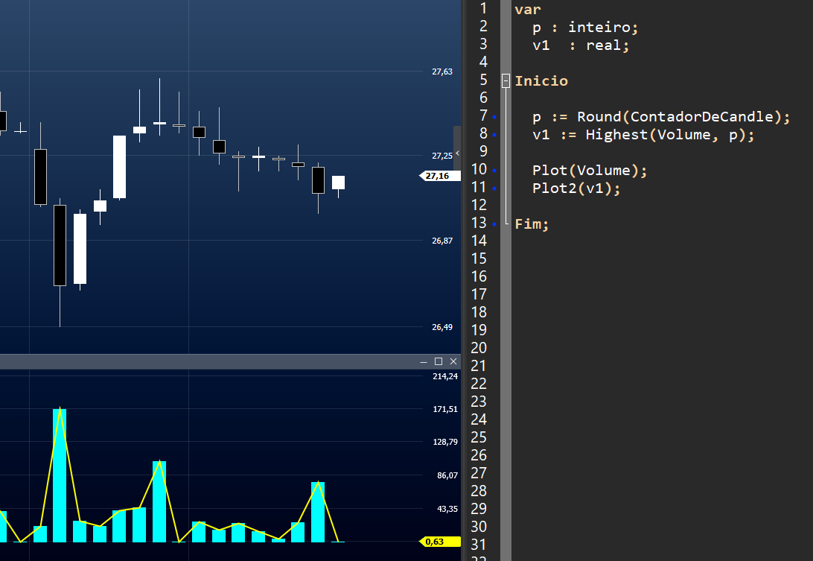Click price axis label 27,63

tap(442, 72)
